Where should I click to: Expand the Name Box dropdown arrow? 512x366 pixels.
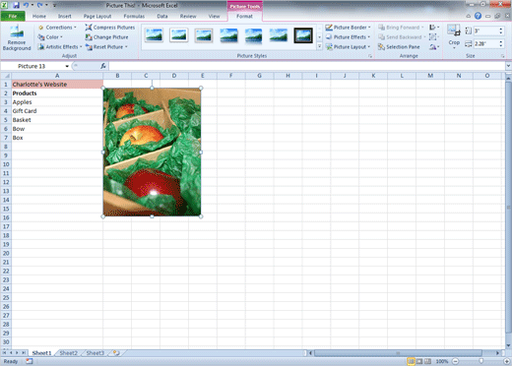(x=67, y=66)
